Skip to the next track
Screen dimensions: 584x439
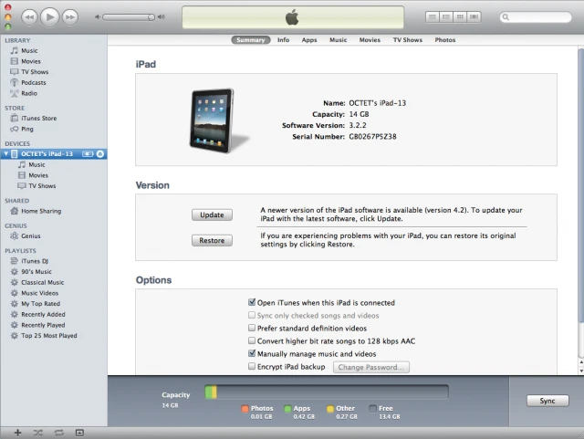pos(70,17)
